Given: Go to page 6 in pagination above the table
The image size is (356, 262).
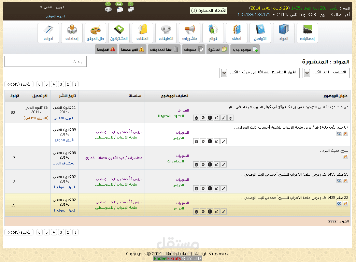Looking at the screenshot, I should [39, 84].
